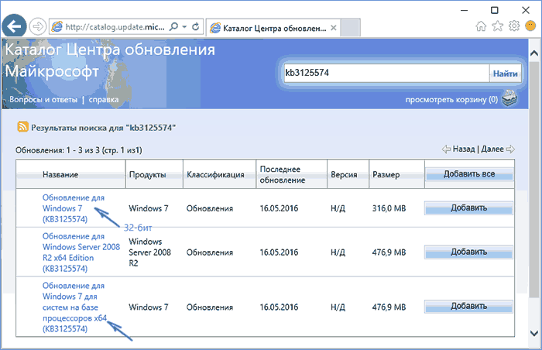The image size is (542, 350).
Task: Click Добавить for Windows Server 2008 R2 update
Action: (468, 252)
